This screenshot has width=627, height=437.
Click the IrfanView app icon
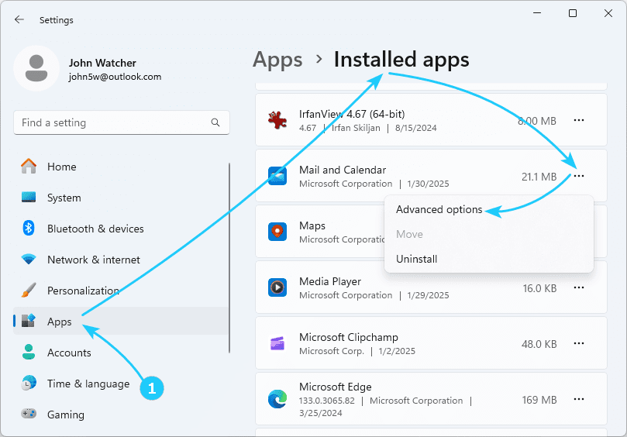pos(277,120)
